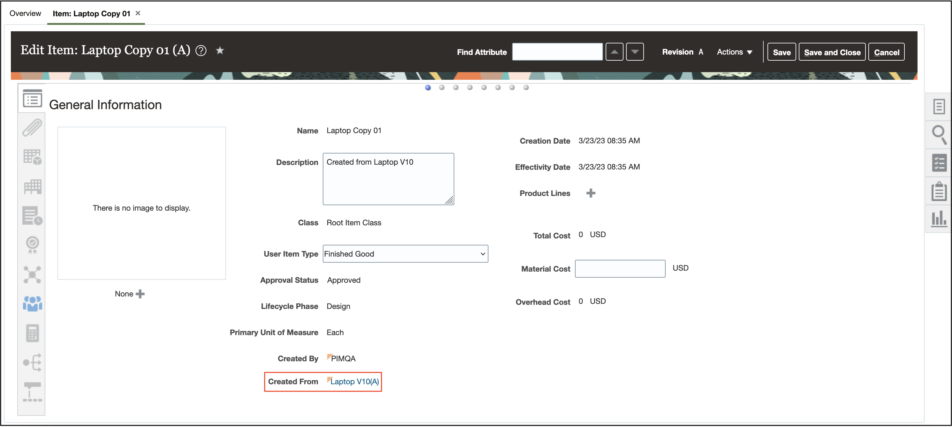This screenshot has height=427, width=952.
Task: Click the favorite star next to item title
Action: [220, 51]
